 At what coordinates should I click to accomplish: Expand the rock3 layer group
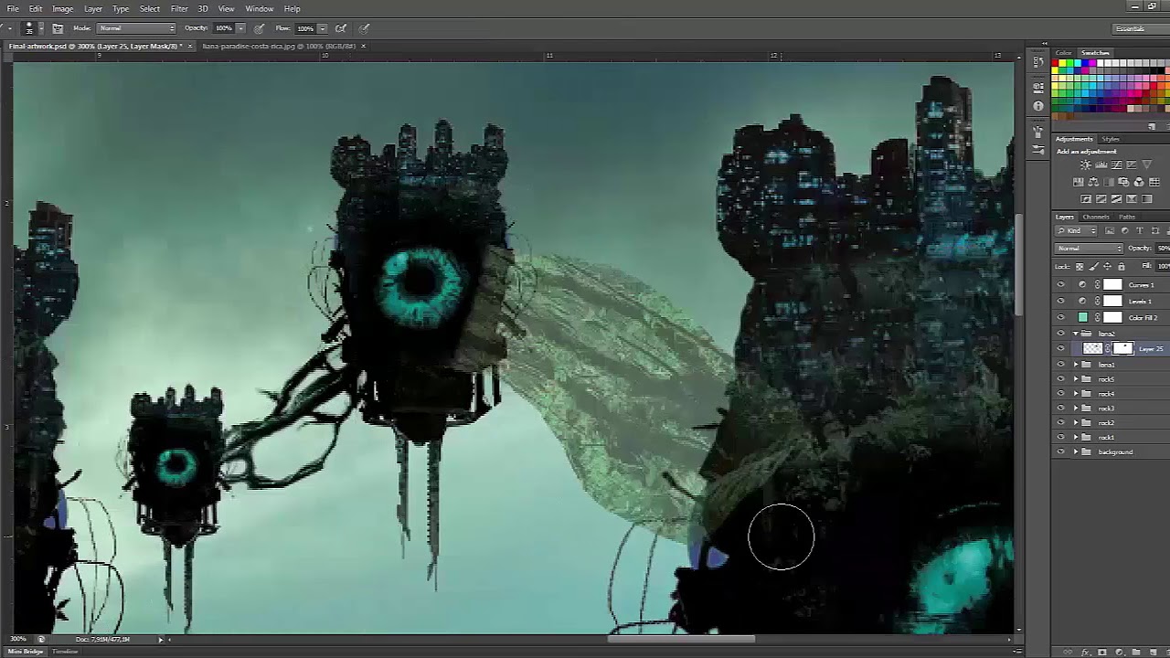coord(1076,409)
